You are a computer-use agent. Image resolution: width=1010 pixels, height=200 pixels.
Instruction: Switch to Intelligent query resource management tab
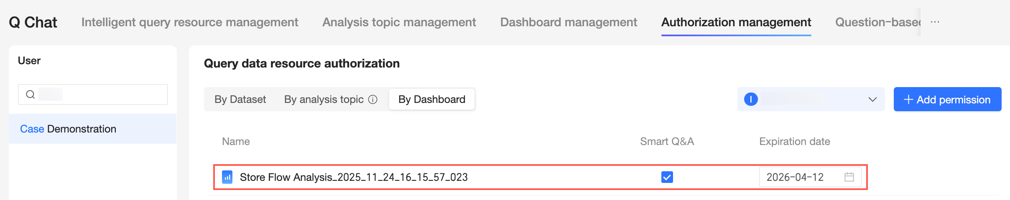tap(189, 22)
